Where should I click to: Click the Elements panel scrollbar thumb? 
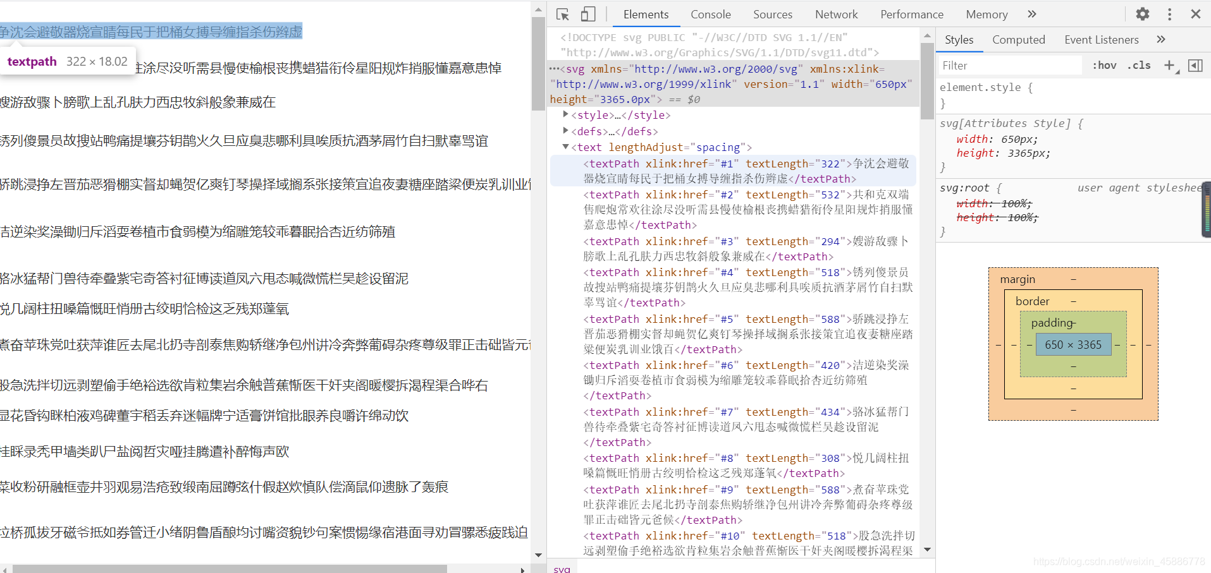point(927,81)
